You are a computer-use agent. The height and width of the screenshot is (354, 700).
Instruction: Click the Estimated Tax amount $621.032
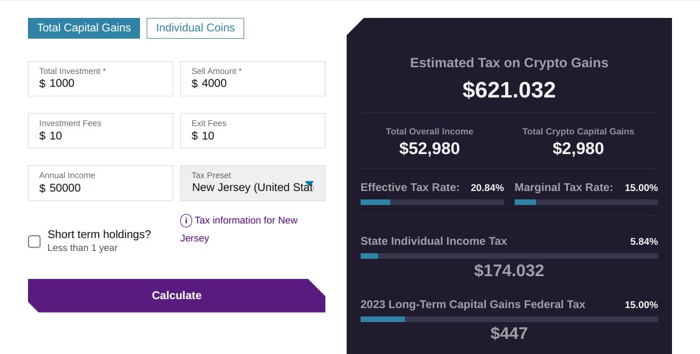[x=509, y=90]
